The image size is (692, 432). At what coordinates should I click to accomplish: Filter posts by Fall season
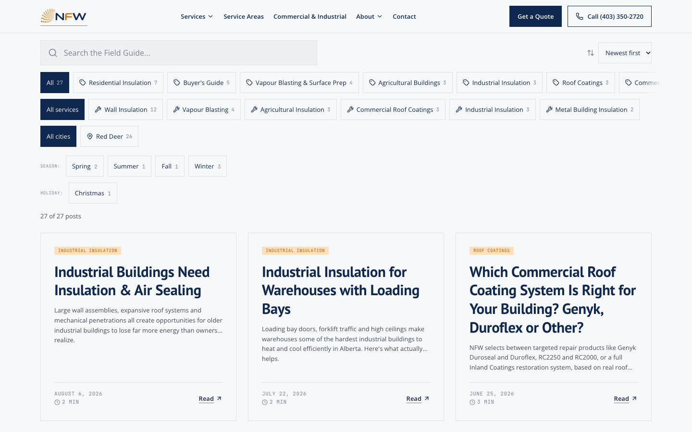(170, 166)
